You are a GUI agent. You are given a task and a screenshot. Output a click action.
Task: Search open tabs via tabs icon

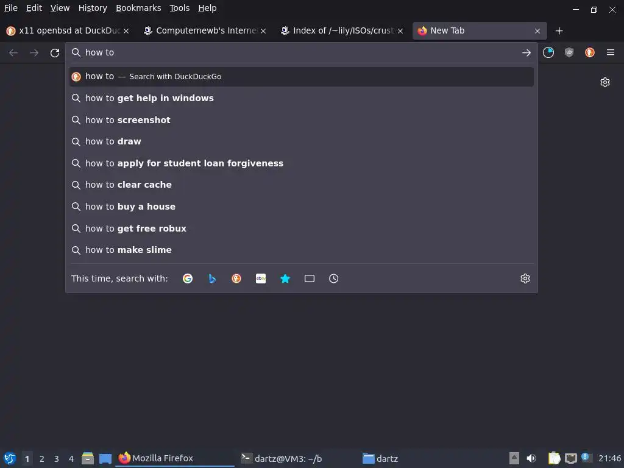(309, 278)
